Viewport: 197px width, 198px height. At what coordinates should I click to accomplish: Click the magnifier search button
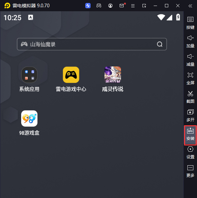[x=160, y=44]
